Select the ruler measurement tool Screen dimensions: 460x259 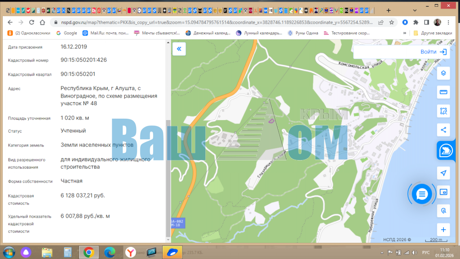click(x=443, y=92)
